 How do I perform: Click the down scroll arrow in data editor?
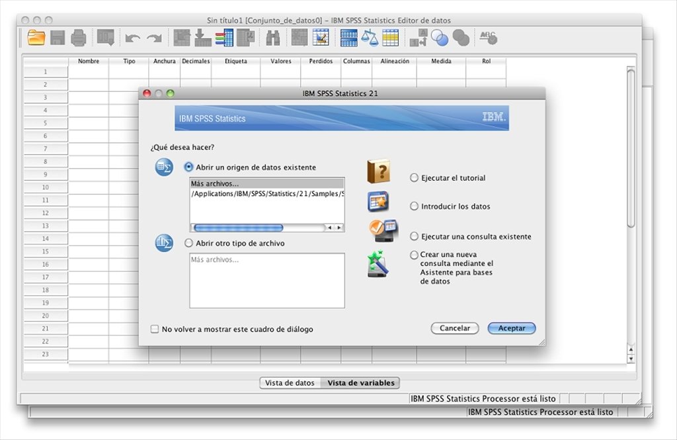[631, 359]
